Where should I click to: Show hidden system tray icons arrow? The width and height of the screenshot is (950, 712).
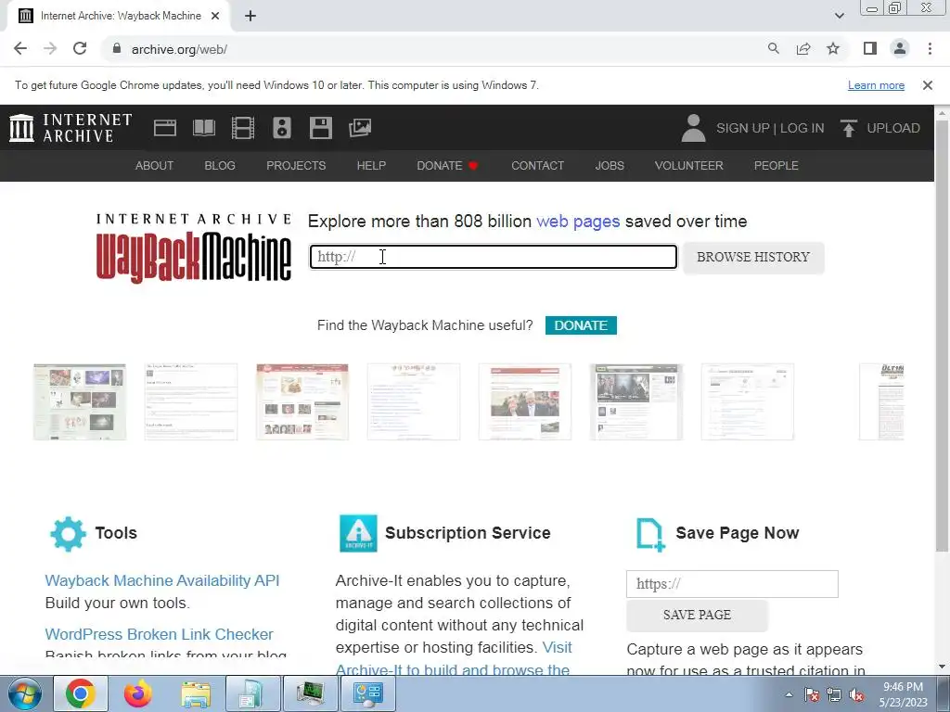[789, 695]
